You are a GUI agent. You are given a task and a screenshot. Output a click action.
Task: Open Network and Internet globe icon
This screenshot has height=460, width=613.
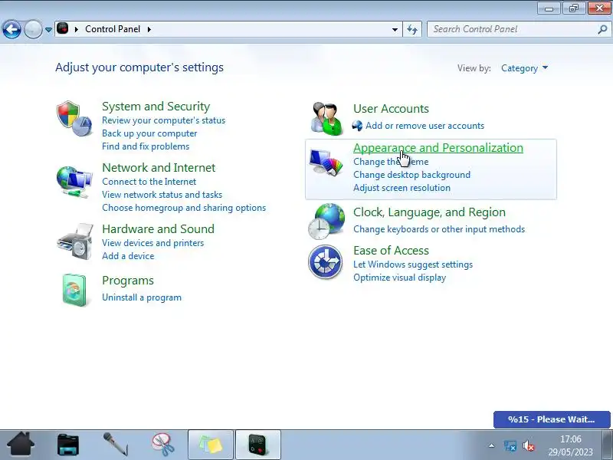click(74, 182)
